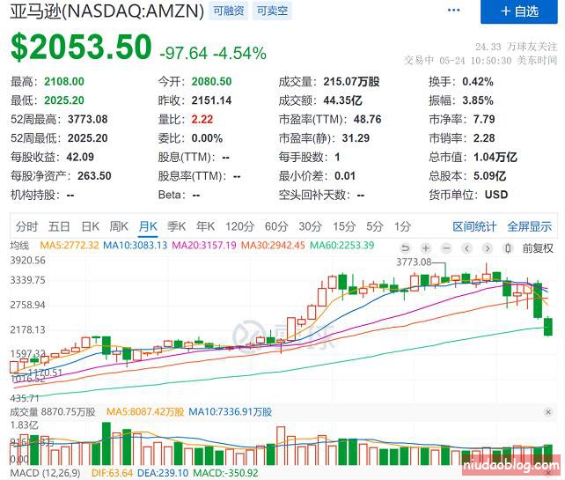Click the MA60:2253.39 legend value
Image resolution: width=565 pixels, height=480 pixels.
342,245
